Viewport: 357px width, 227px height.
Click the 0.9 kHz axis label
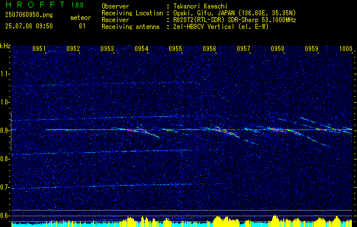pyautogui.click(x=5, y=131)
